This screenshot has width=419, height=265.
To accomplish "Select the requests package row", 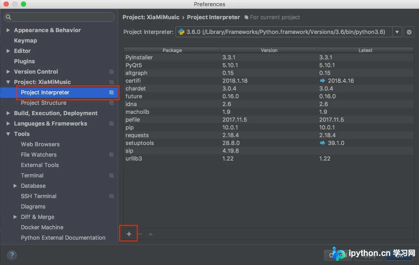I will (269, 135).
